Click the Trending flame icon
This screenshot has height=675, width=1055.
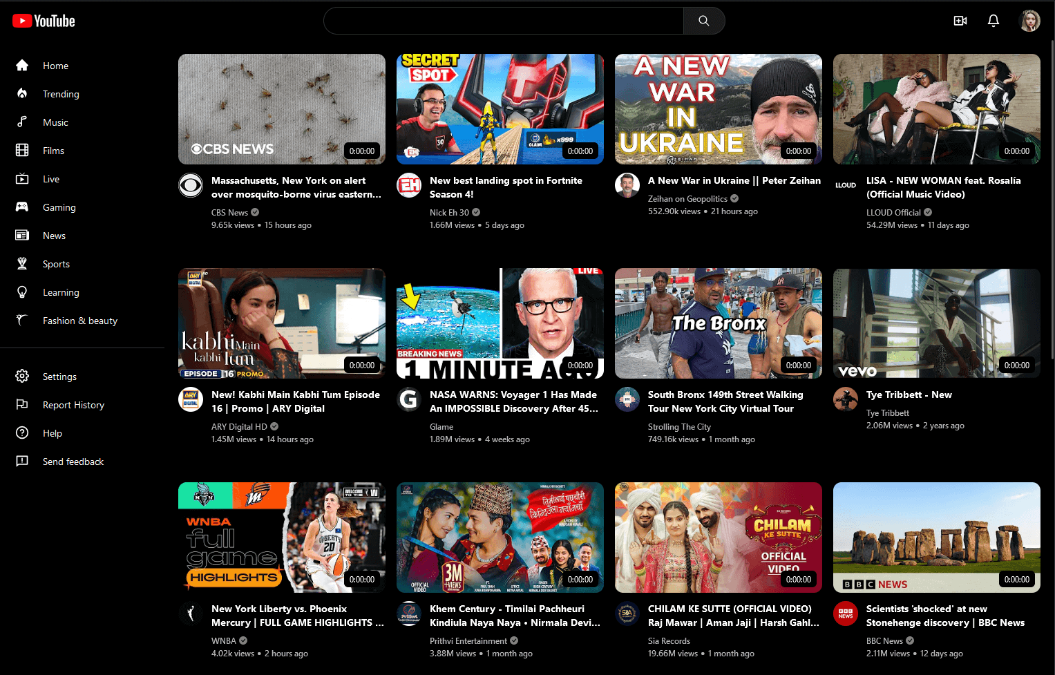(x=22, y=94)
